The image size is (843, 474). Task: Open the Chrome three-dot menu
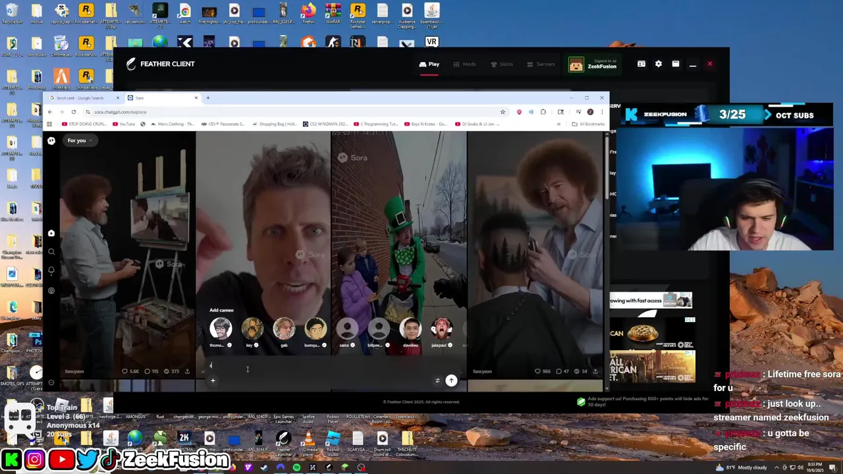pos(601,112)
